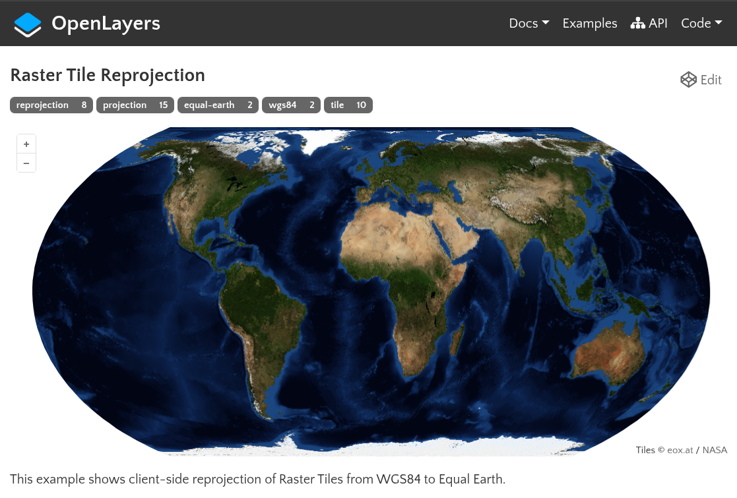Go to home via OpenLayers title text
Screen dimensions: 737x498
(x=106, y=24)
